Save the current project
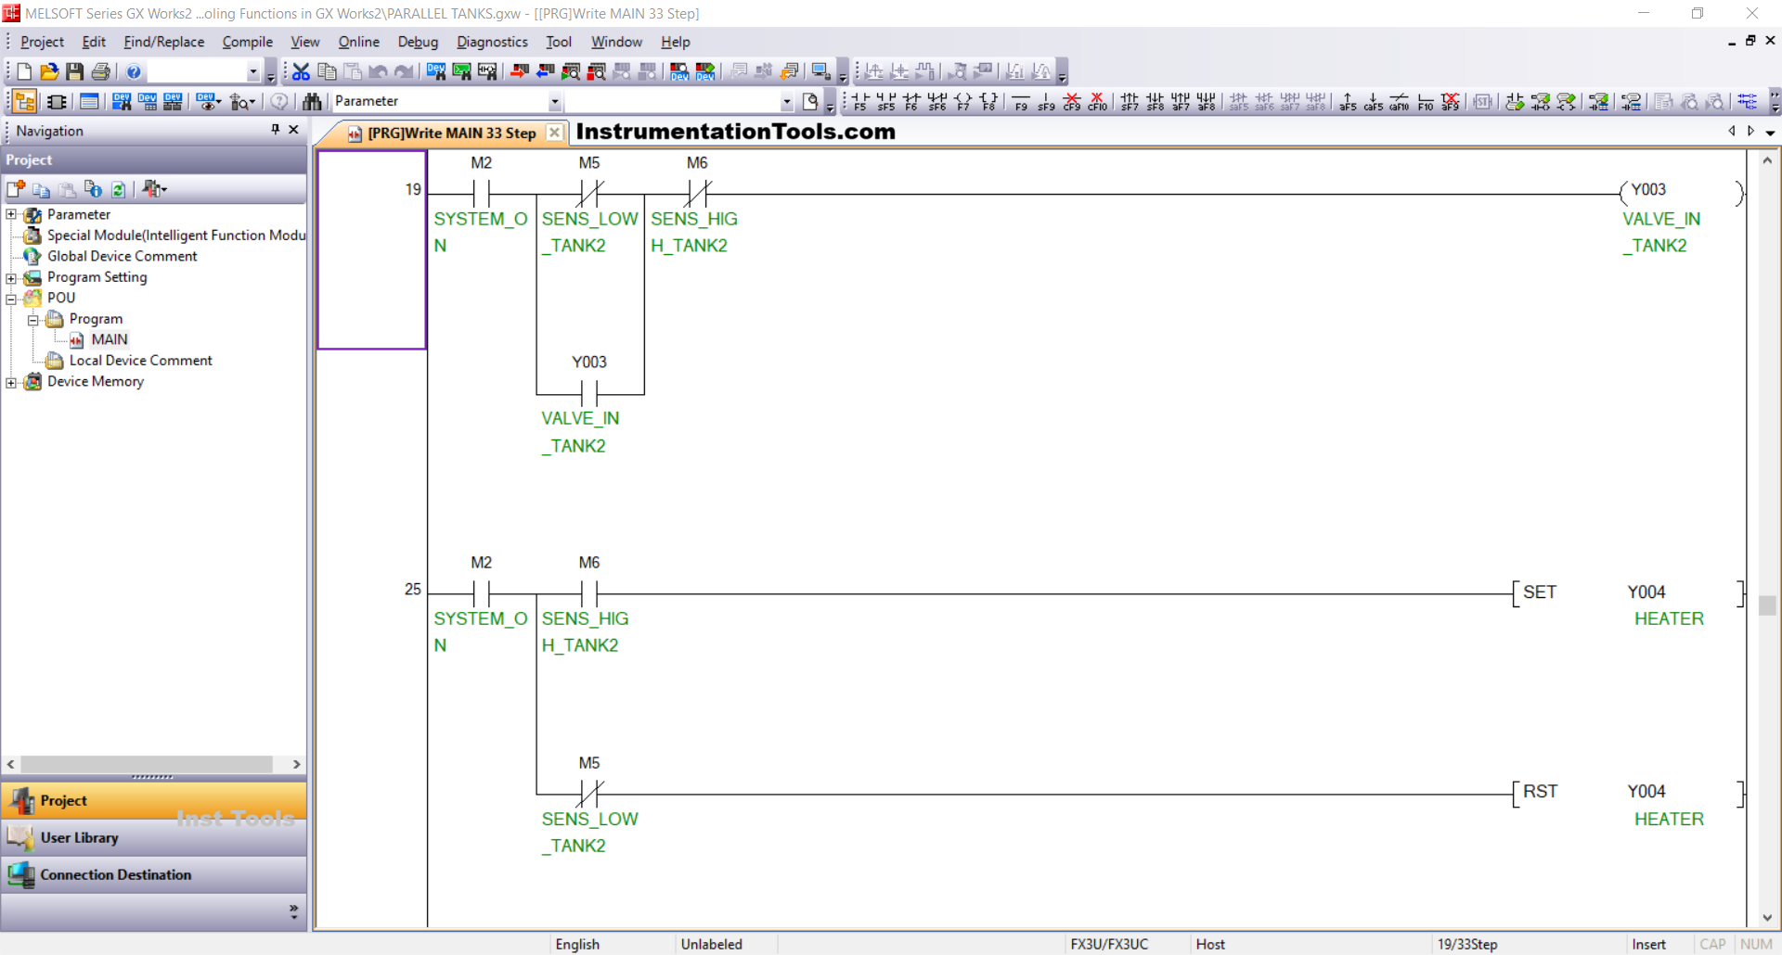 (x=75, y=71)
